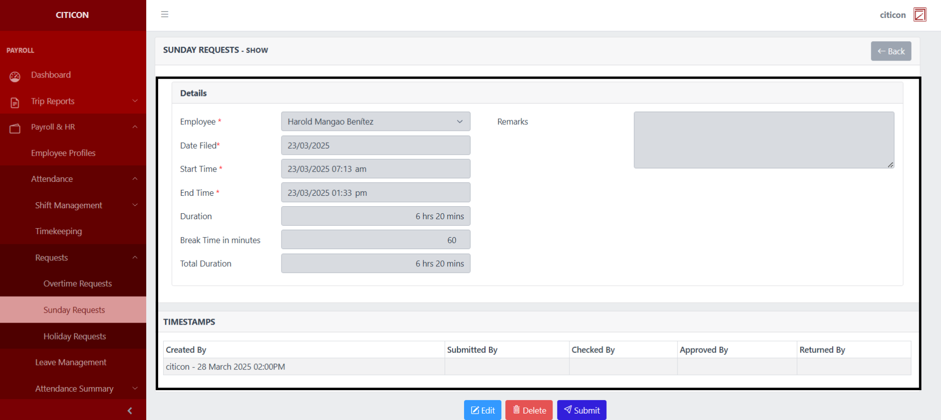Go to Holiday Requests page
This screenshot has height=420, width=941.
75,336
